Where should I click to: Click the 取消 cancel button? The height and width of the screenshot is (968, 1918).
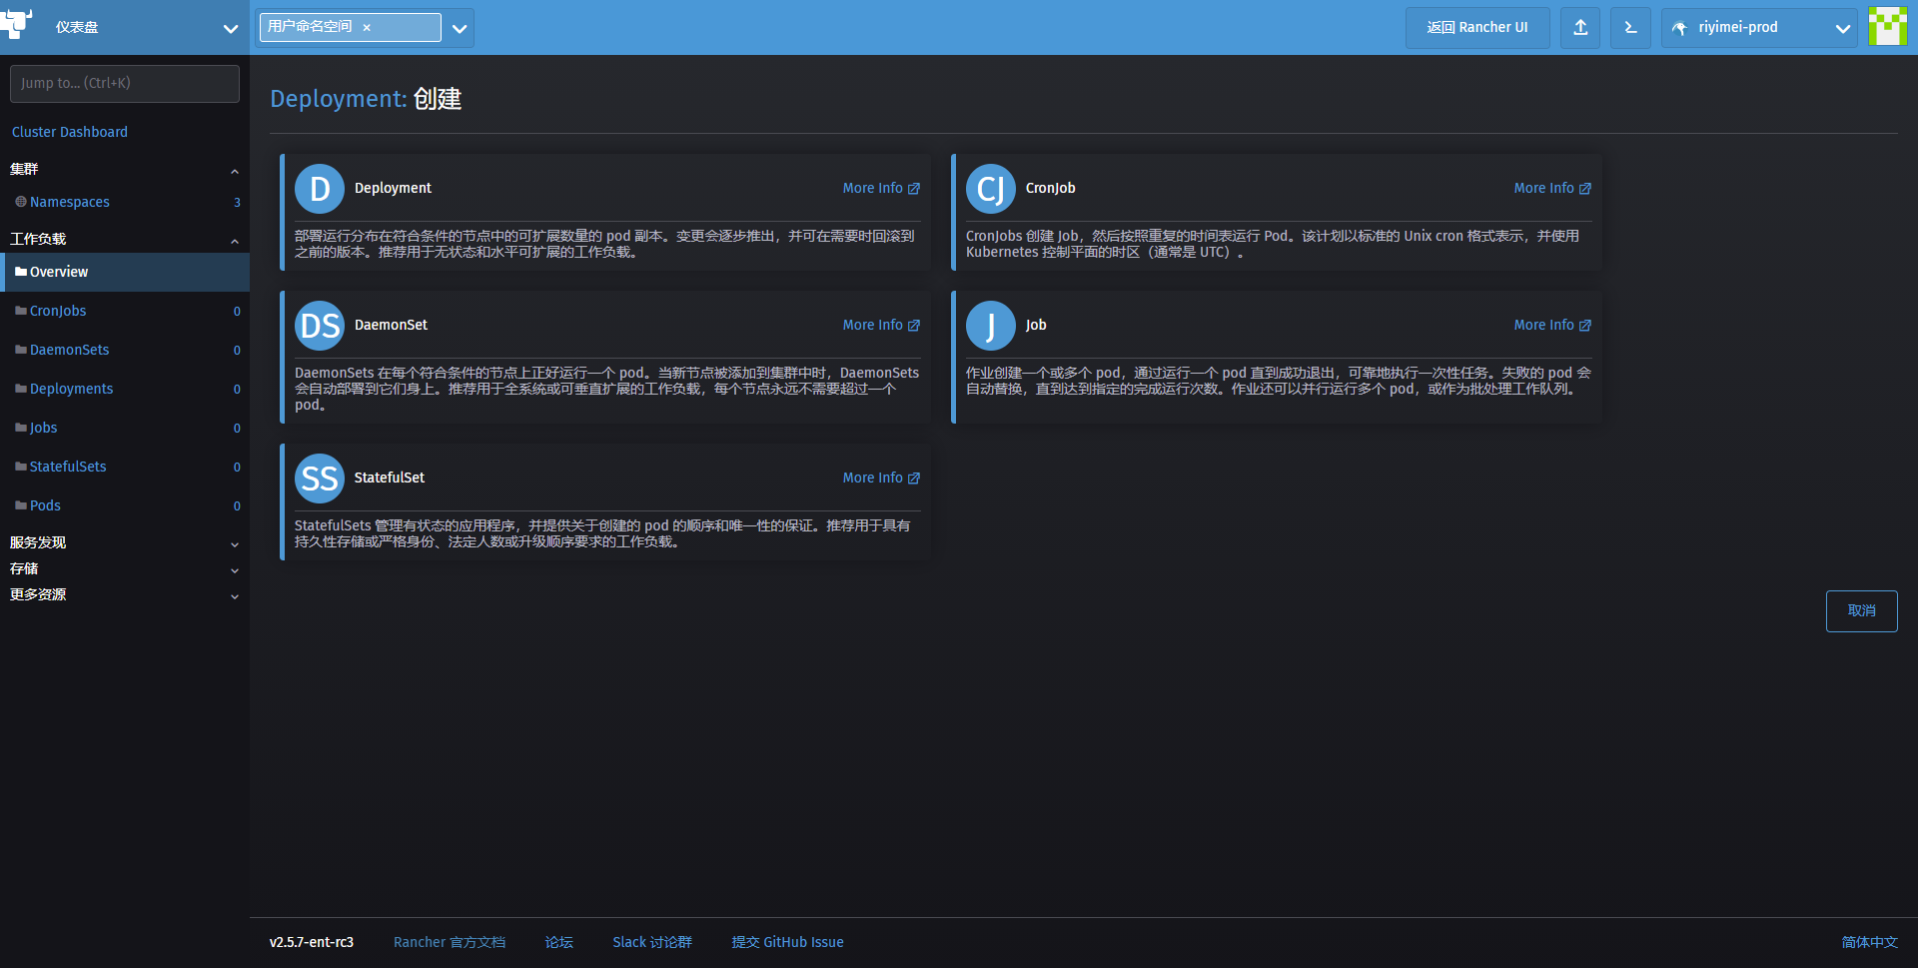tap(1861, 611)
